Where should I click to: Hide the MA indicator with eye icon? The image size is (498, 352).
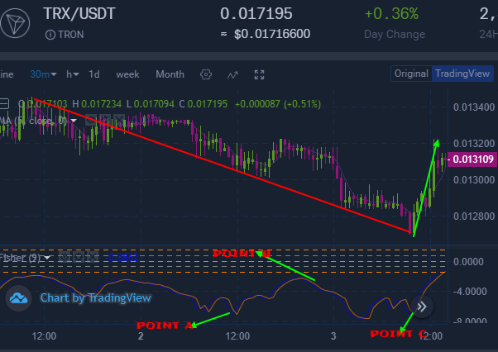pyautogui.click(x=90, y=120)
